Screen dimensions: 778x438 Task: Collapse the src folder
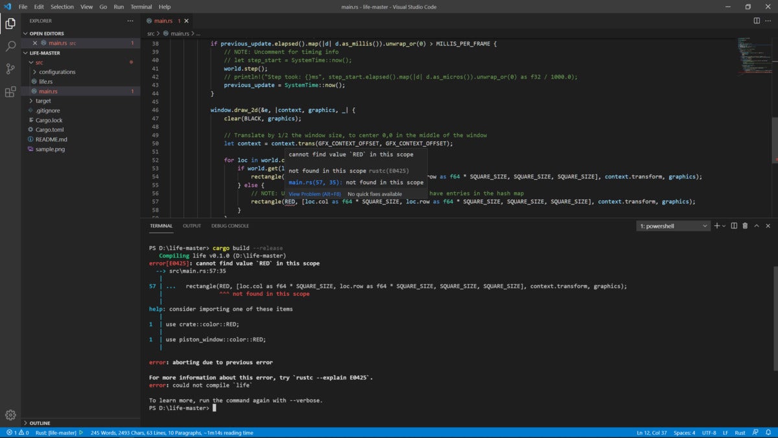point(80,62)
